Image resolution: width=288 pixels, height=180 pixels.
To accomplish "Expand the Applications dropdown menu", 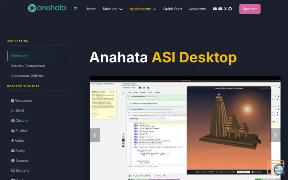I will [143, 9].
